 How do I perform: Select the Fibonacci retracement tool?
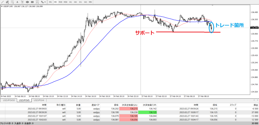[12, 2]
